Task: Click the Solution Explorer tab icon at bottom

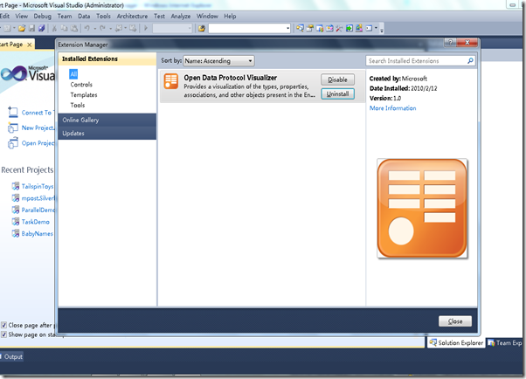Action: pos(433,342)
